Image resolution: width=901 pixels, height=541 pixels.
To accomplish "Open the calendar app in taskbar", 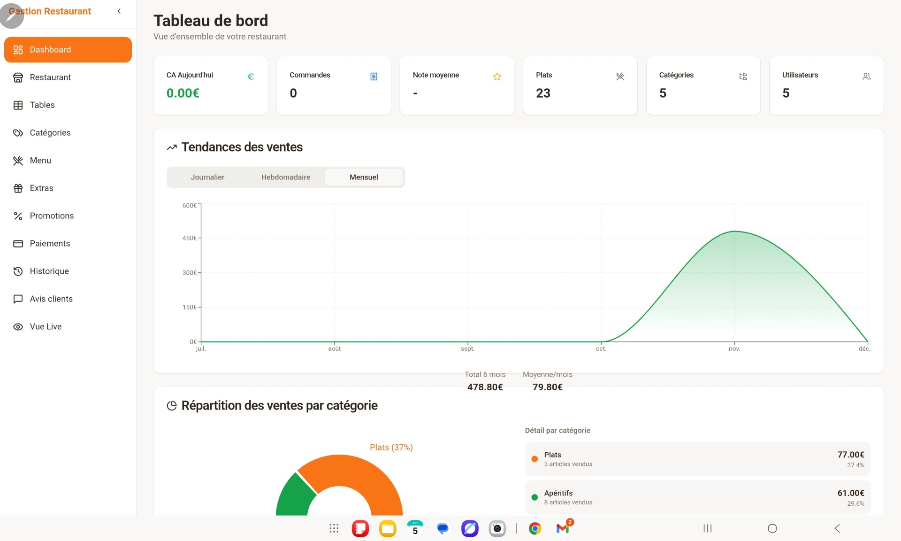I will 415,529.
